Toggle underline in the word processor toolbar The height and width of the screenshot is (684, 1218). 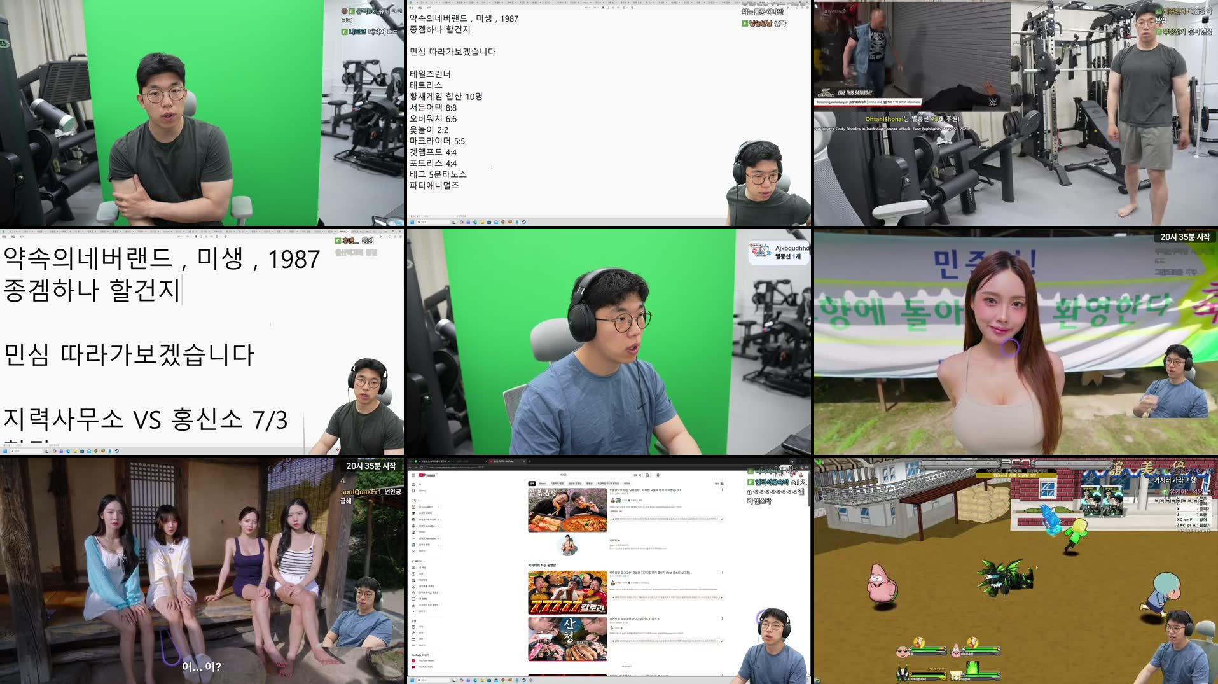click(x=613, y=8)
